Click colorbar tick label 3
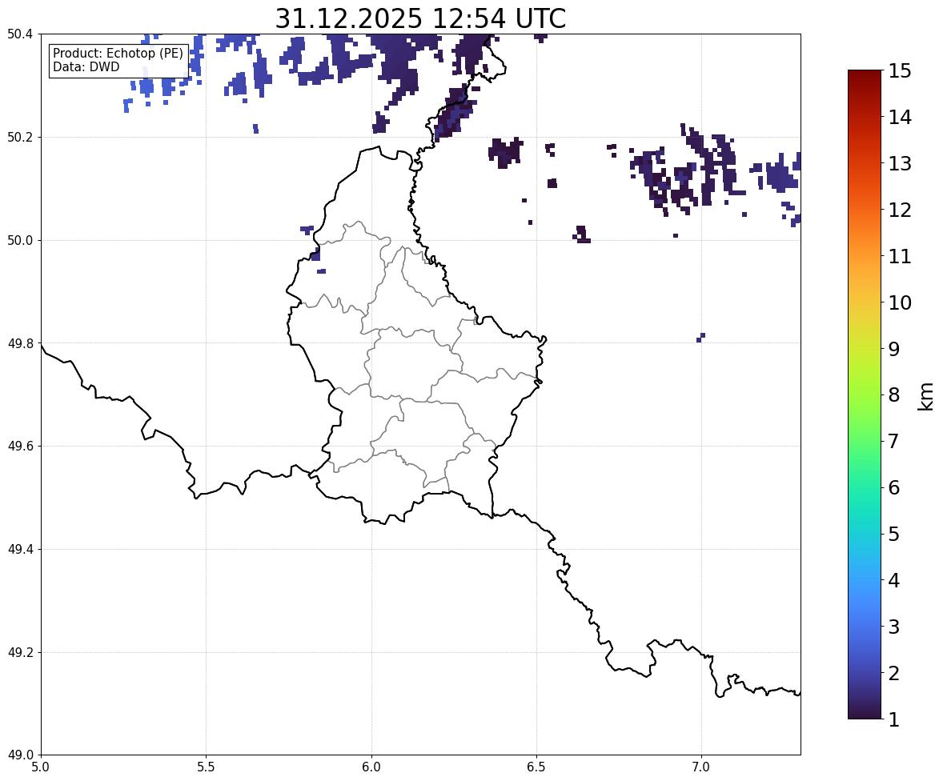943x781 pixels. [x=894, y=627]
